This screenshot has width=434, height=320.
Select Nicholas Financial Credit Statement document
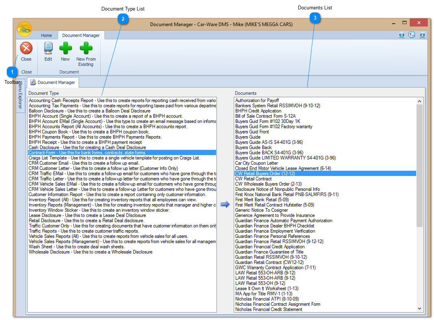tap(325, 310)
